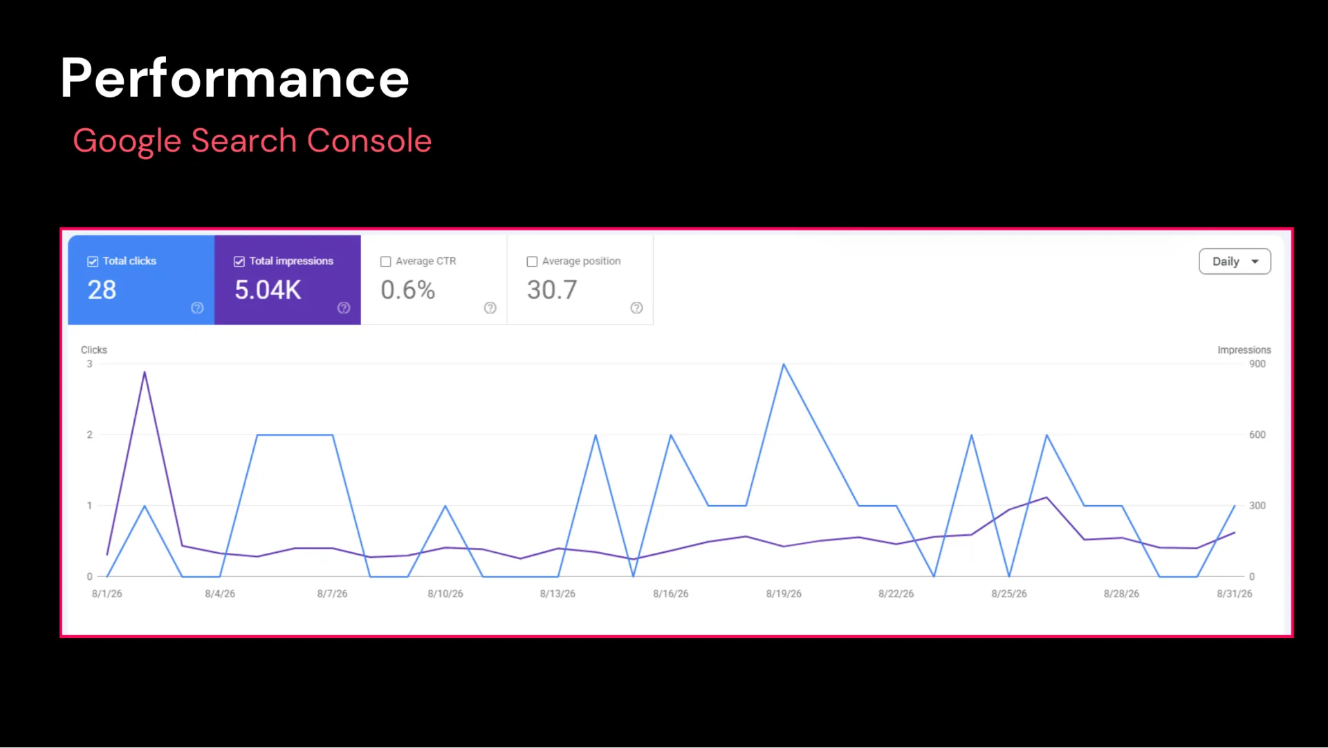
Task: Select the 30.7 Average position value
Action: pos(552,290)
